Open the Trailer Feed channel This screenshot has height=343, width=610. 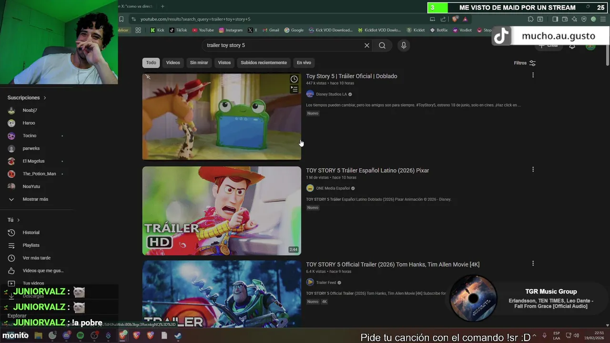tap(326, 282)
